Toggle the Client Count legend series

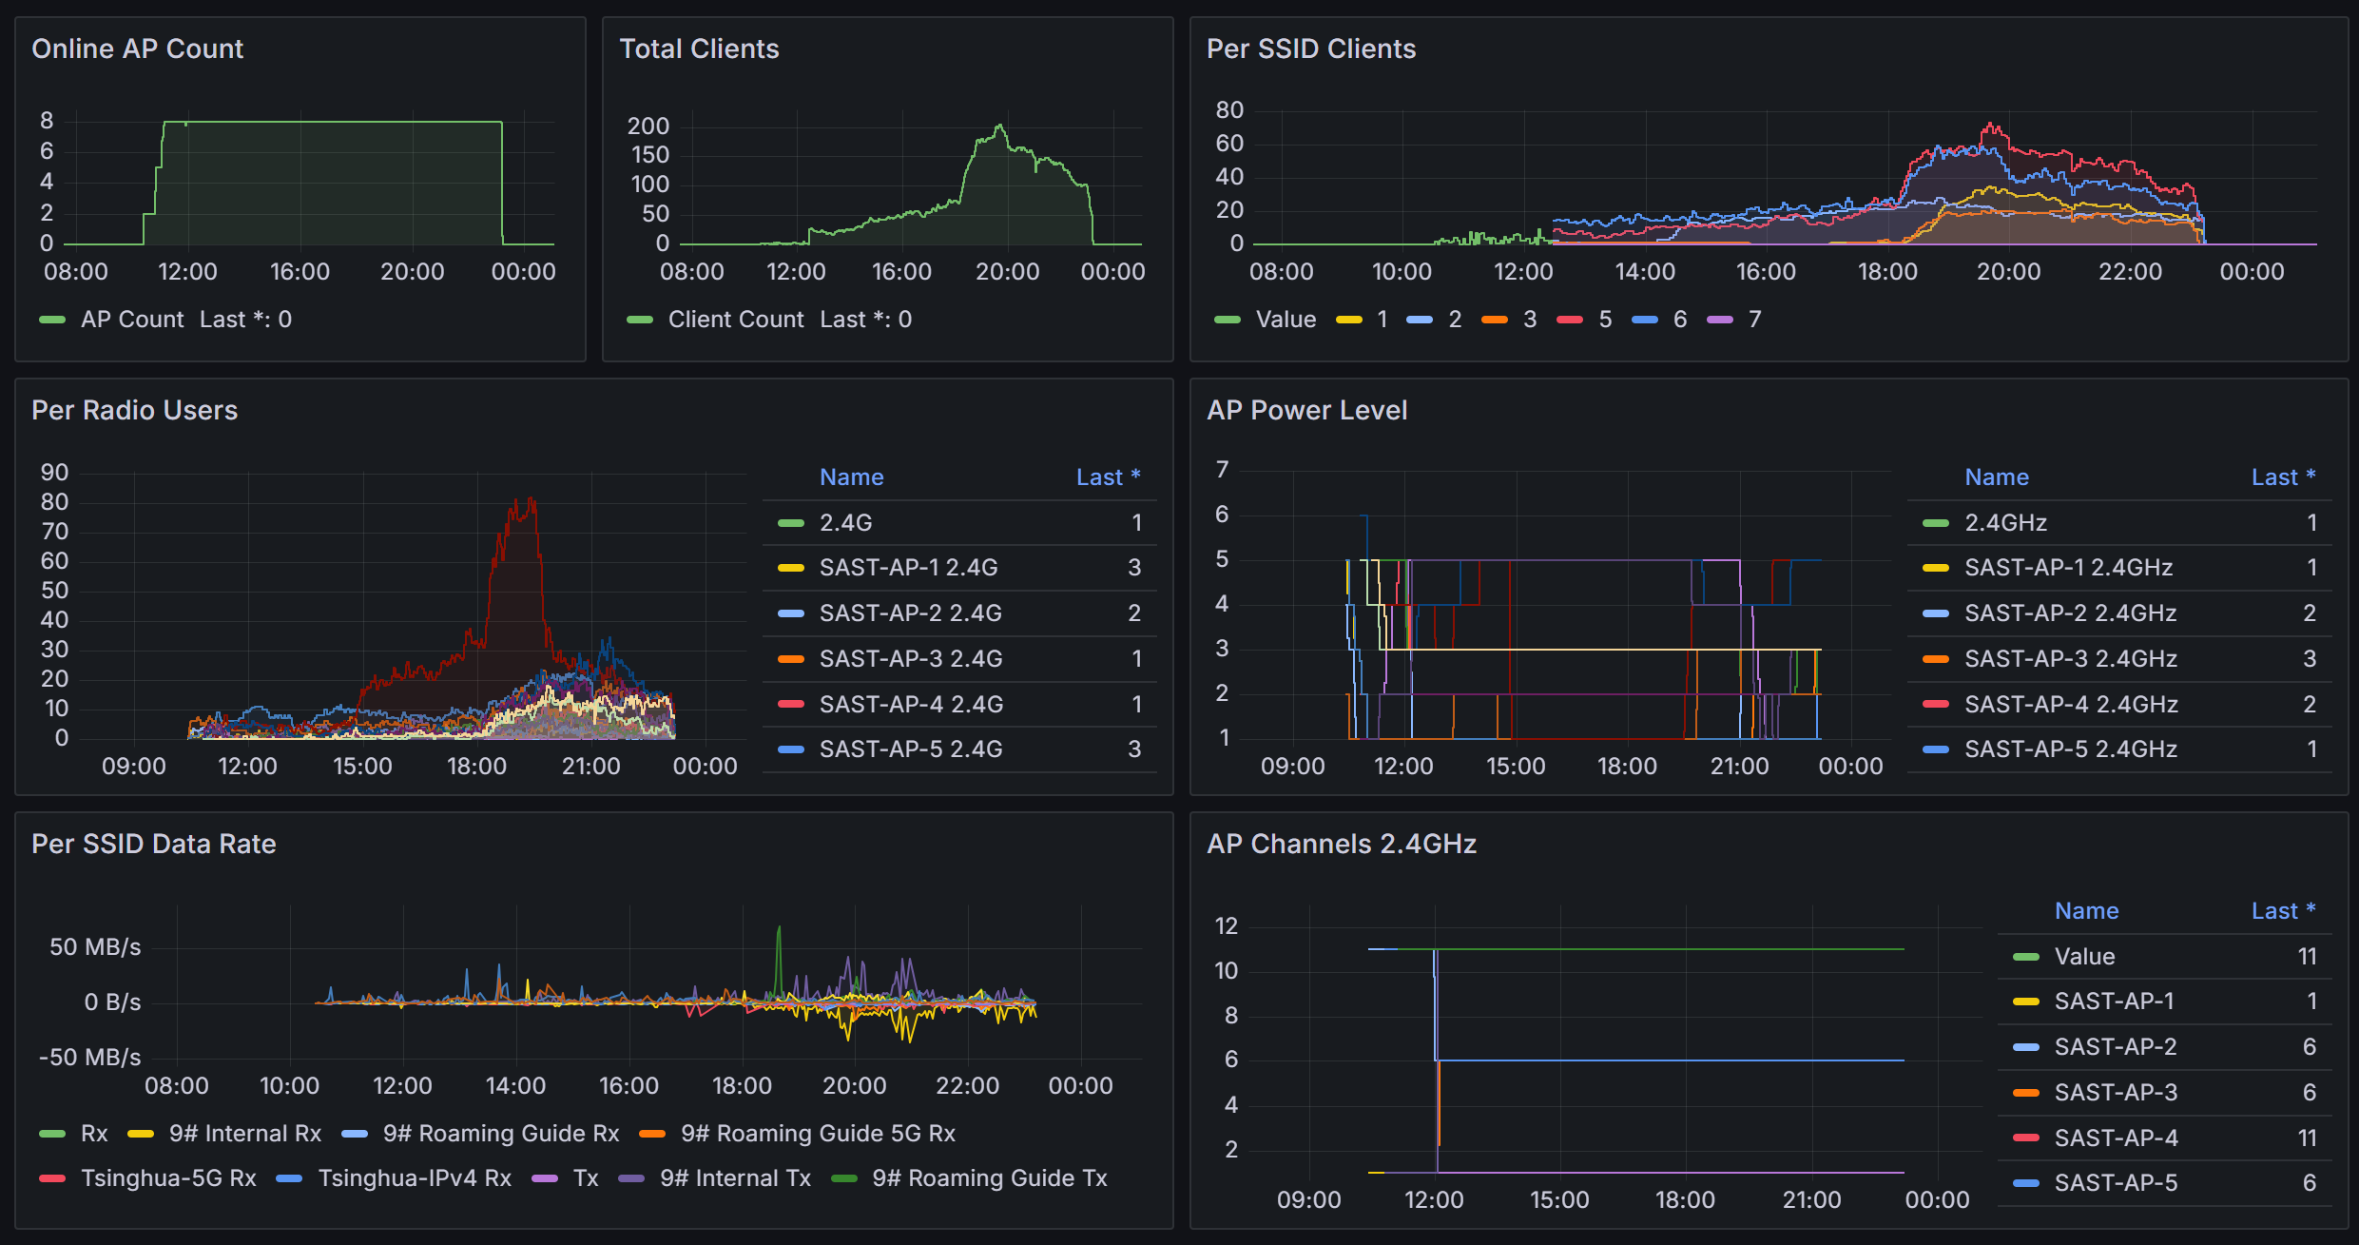736,320
